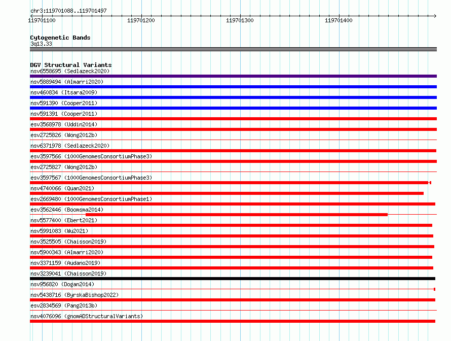Select esv3562446 (Boomsma2014) label
The width and height of the screenshot is (451, 341).
(x=67, y=210)
